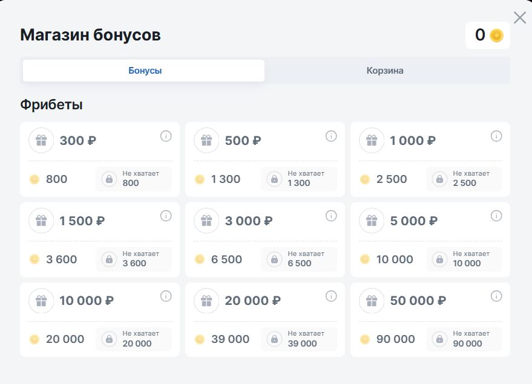Show info for 1 000 ₽ freebet
Screen dimensions: 532x384
(x=496, y=136)
